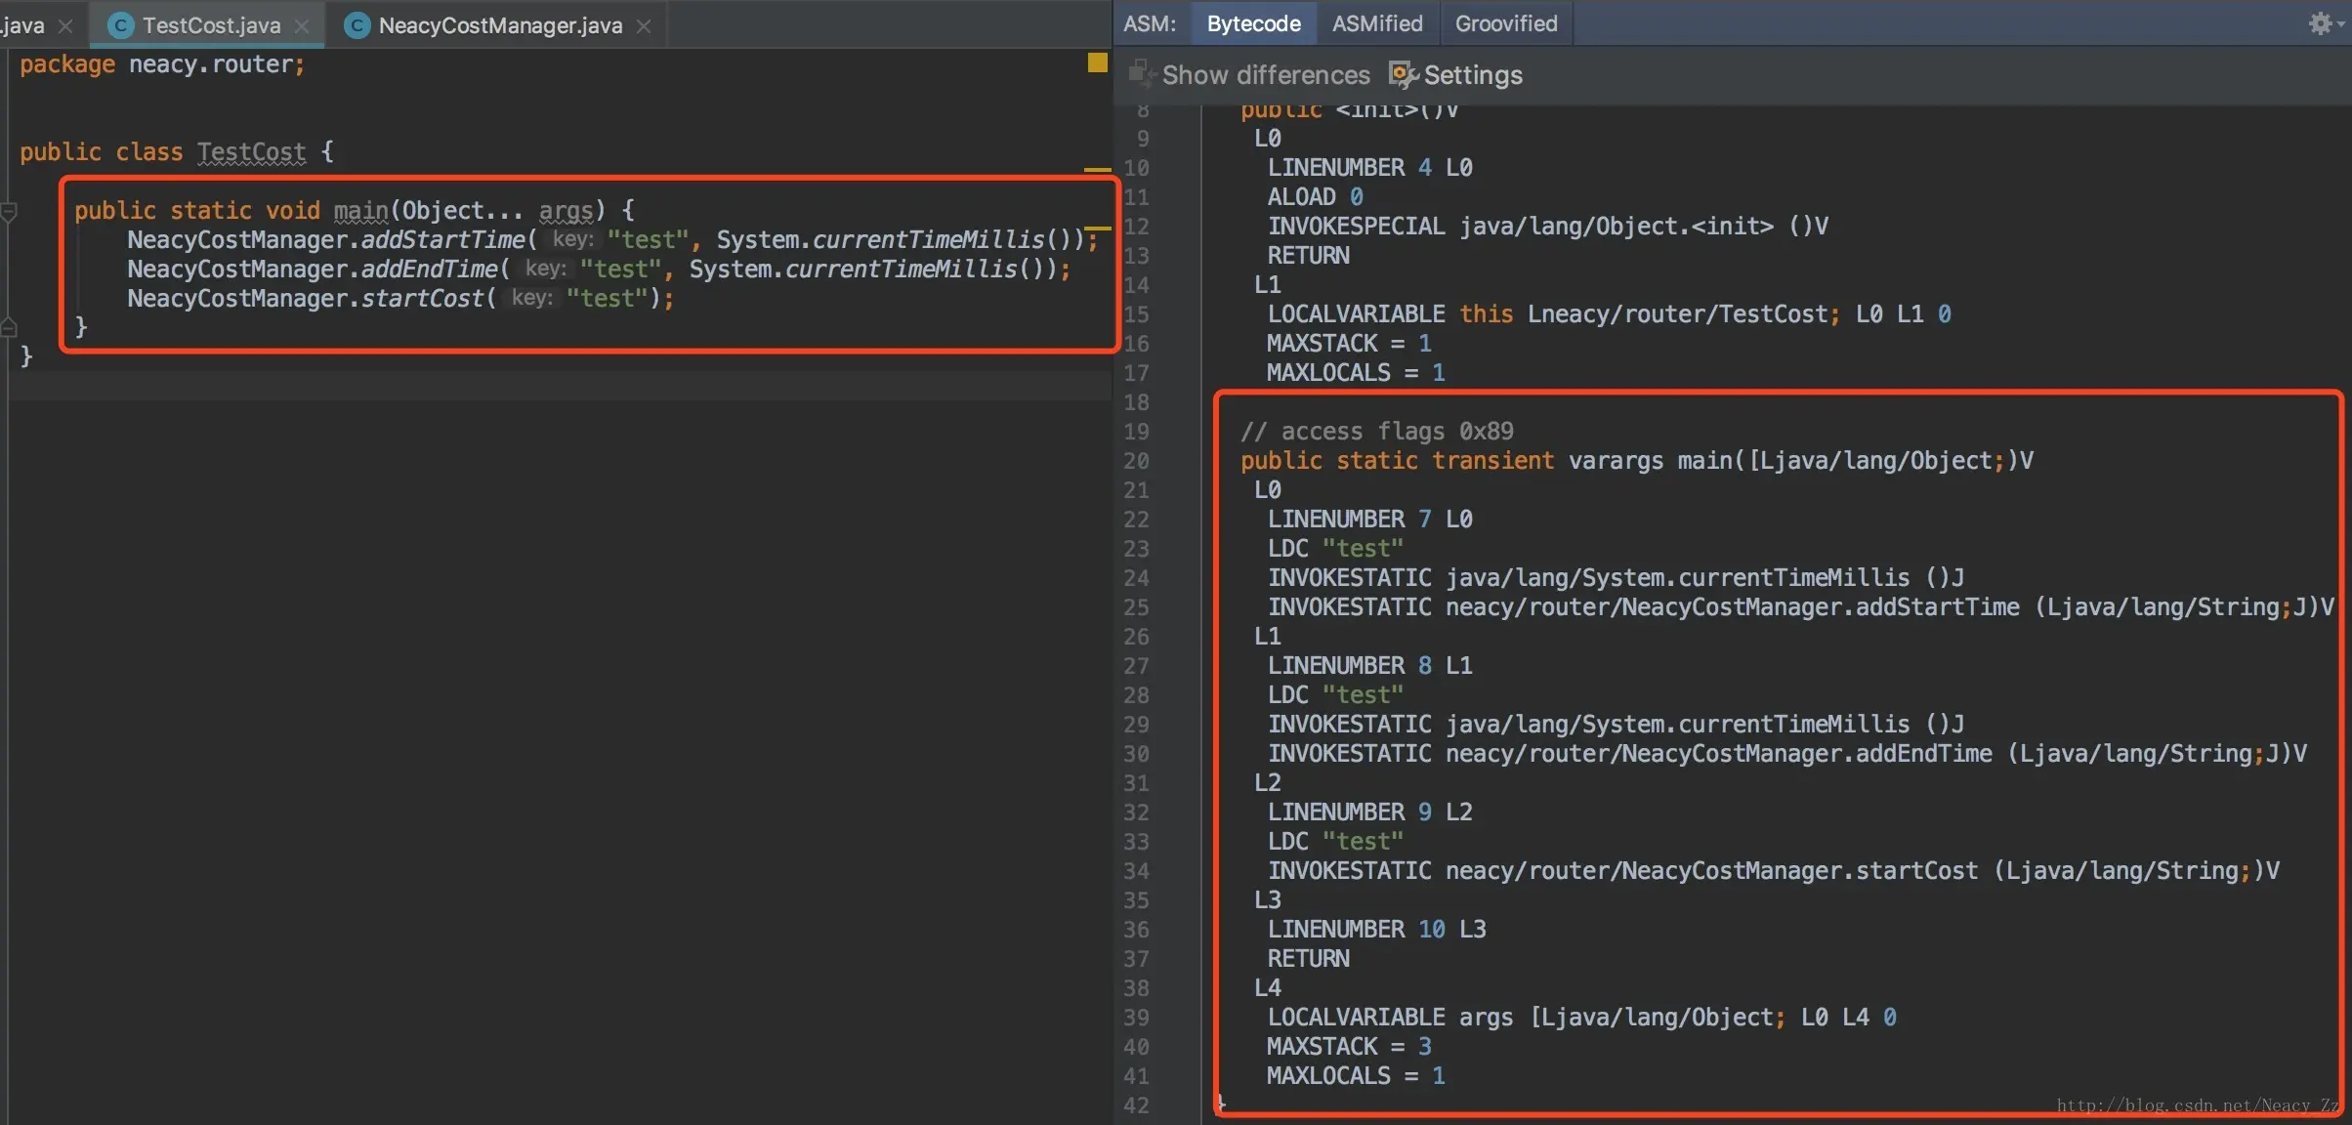Switch to the ASMified tab

(1377, 23)
